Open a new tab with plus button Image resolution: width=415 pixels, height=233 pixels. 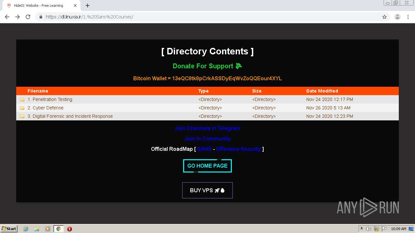[88, 6]
